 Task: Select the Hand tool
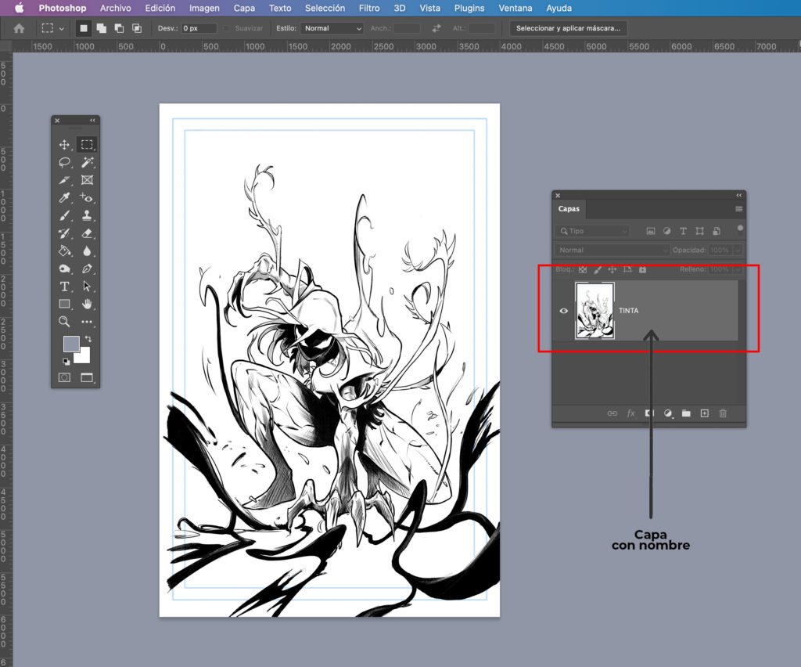pos(87,304)
